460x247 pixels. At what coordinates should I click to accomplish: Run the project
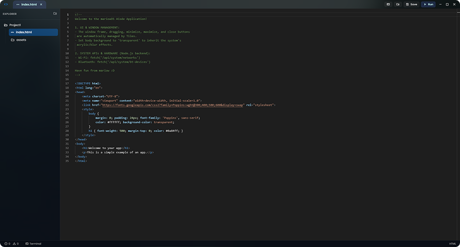pyautogui.click(x=428, y=5)
